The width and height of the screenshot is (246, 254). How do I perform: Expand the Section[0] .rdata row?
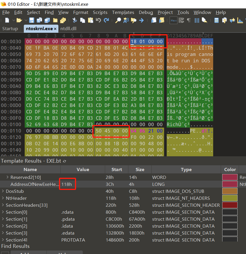pyautogui.click(x=3, y=212)
